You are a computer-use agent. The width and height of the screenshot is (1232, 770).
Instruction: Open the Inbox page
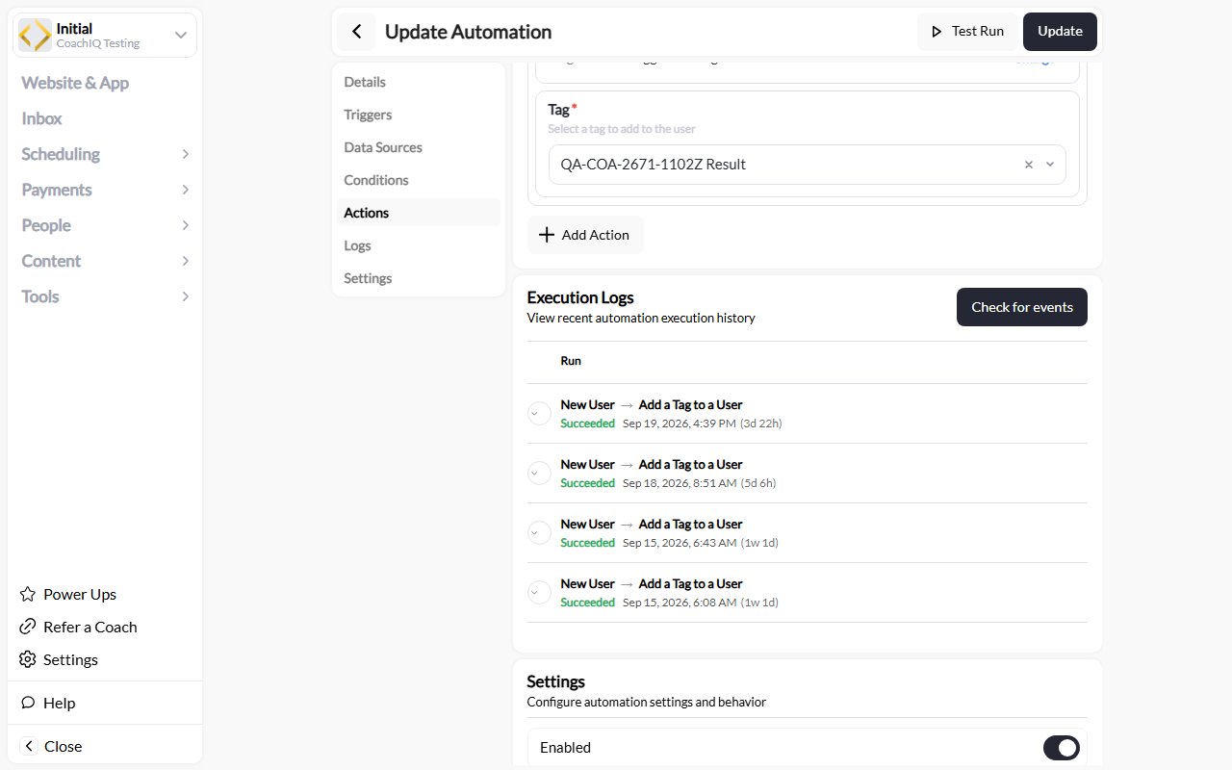(41, 118)
